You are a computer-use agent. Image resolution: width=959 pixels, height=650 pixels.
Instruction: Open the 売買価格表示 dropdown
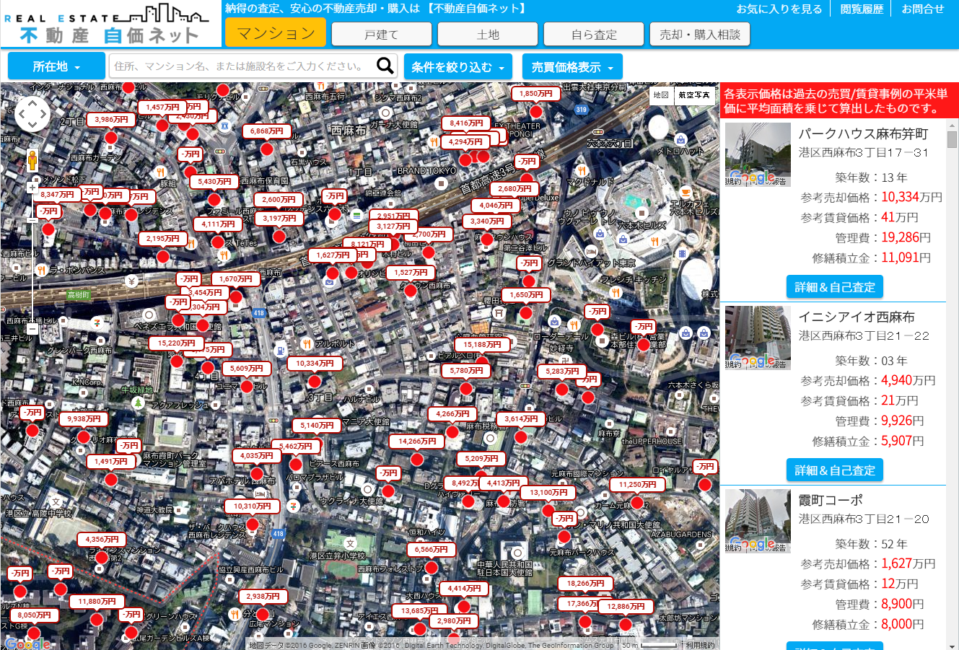point(572,67)
